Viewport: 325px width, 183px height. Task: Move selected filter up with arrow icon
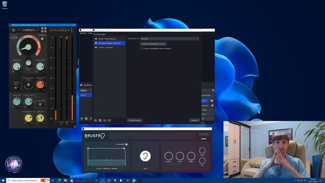(x=105, y=120)
